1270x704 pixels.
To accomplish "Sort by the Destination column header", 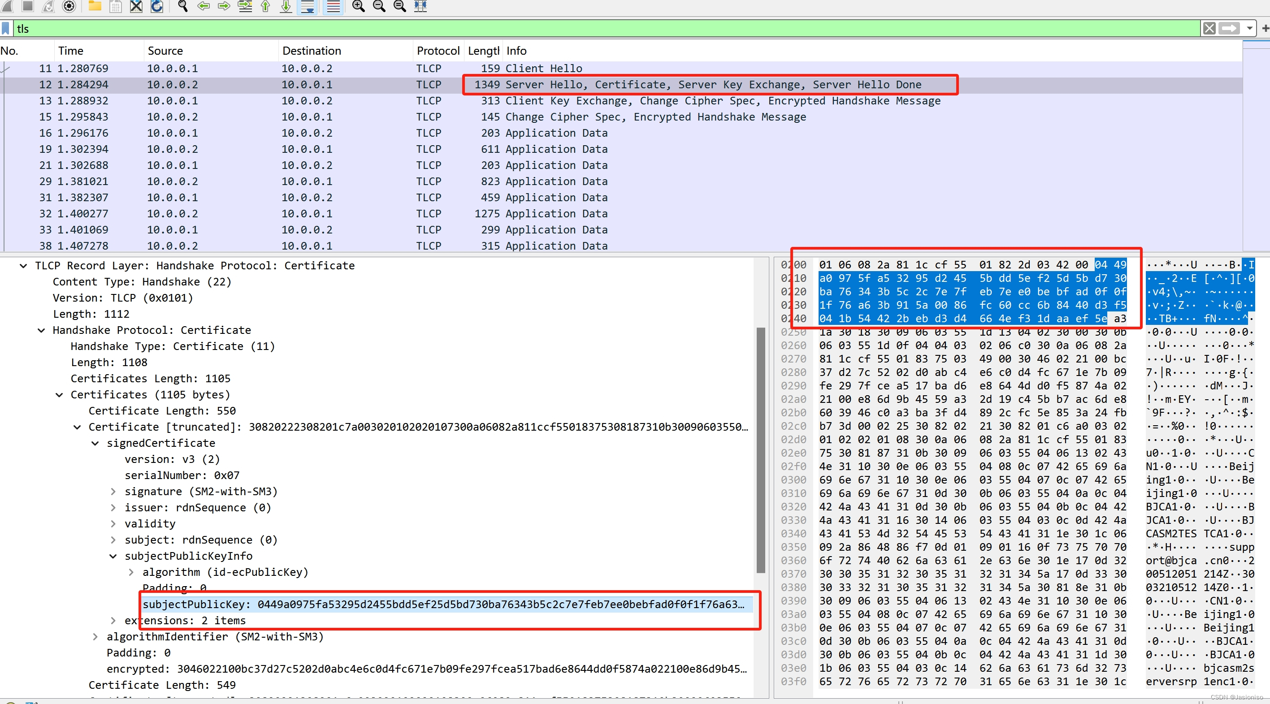I will click(311, 51).
